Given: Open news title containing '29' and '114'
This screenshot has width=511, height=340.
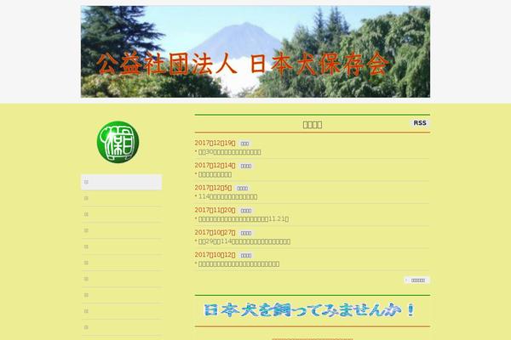Looking at the screenshot, I should click(244, 241).
